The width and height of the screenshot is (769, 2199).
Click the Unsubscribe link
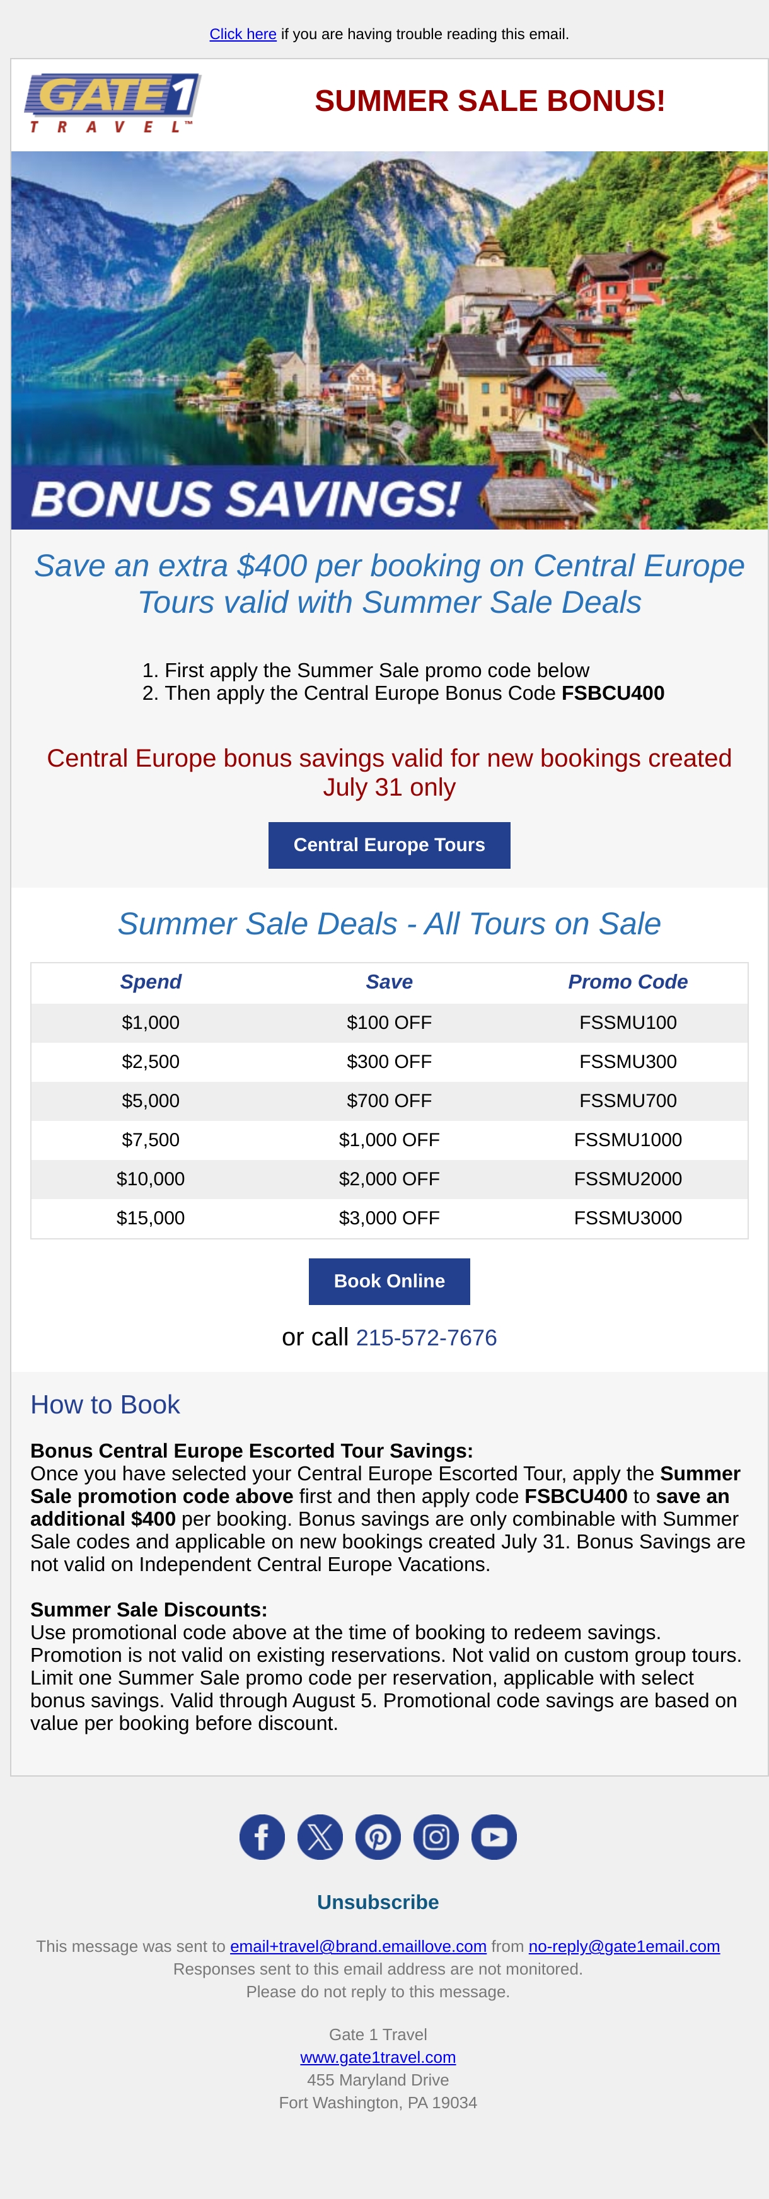click(378, 1902)
